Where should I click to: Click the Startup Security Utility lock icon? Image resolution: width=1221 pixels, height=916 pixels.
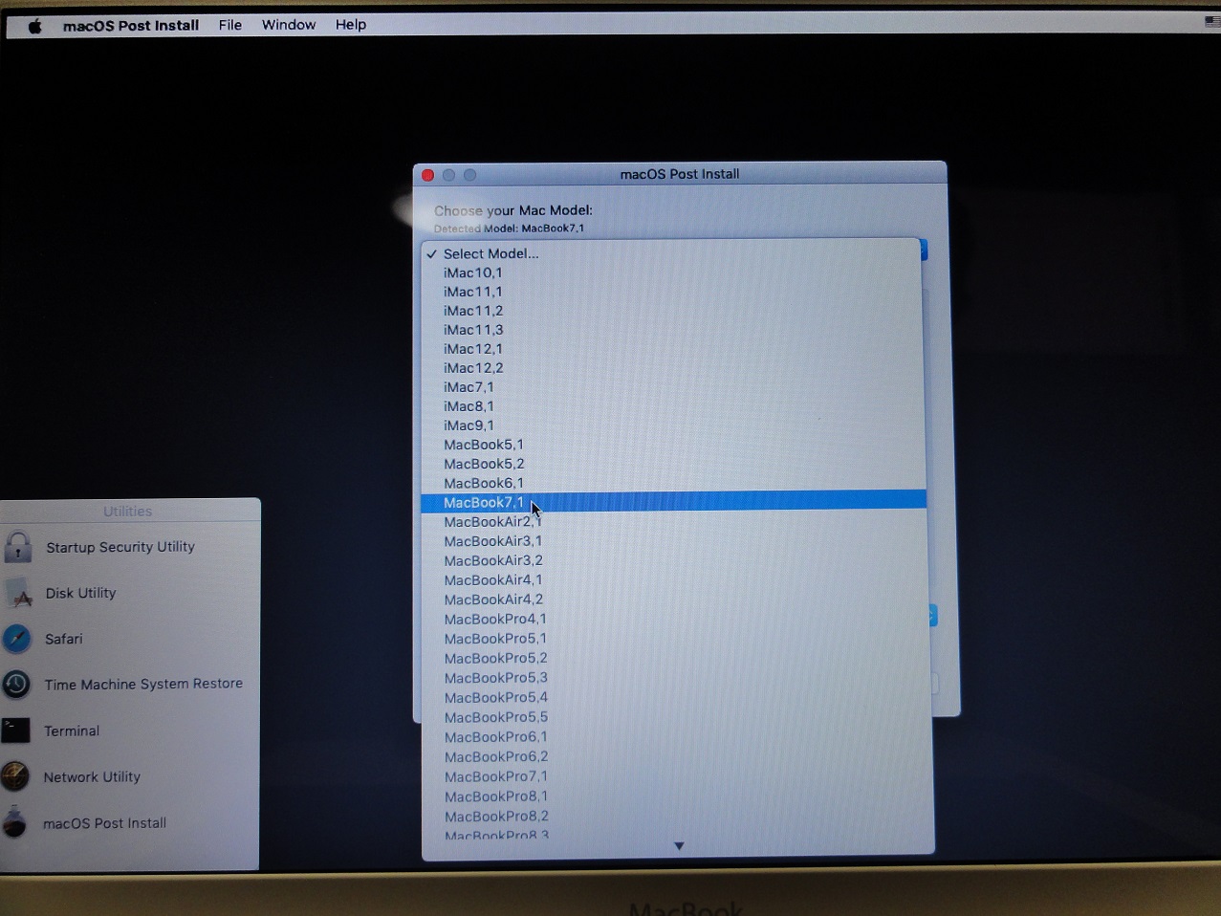click(x=17, y=547)
